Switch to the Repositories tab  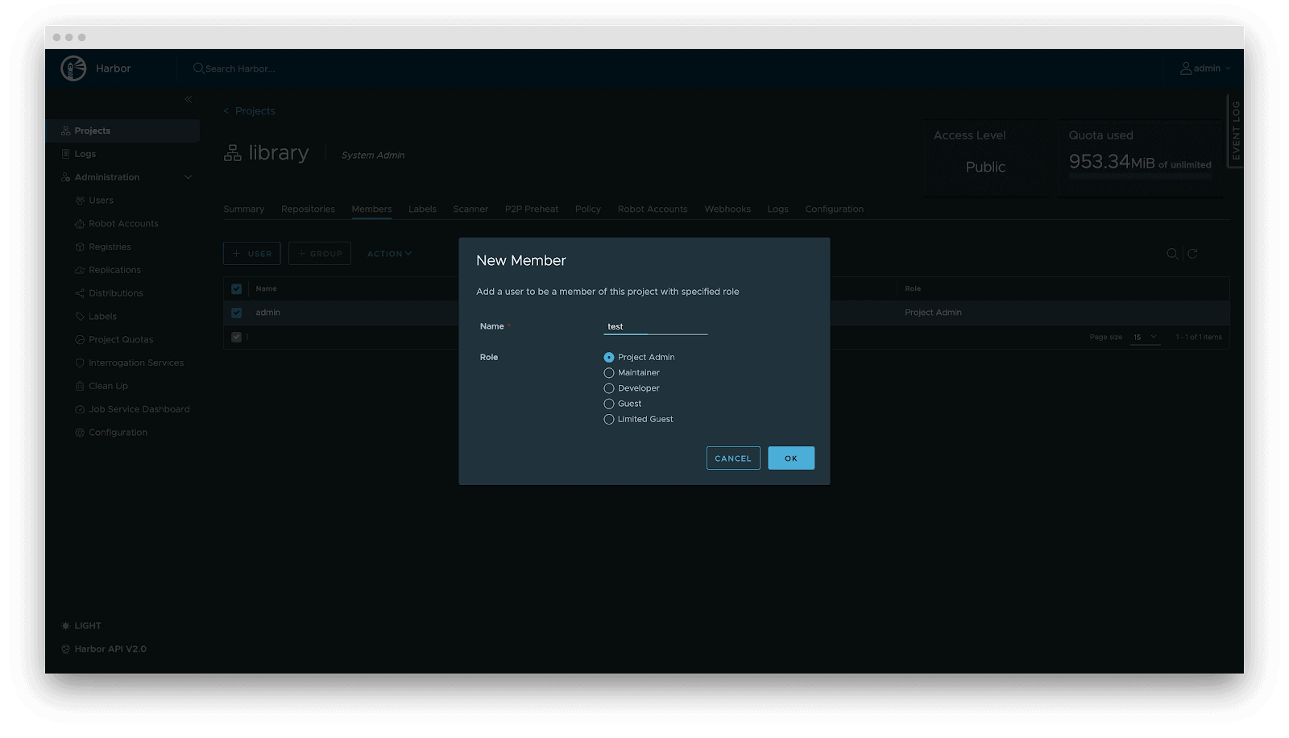click(x=308, y=209)
